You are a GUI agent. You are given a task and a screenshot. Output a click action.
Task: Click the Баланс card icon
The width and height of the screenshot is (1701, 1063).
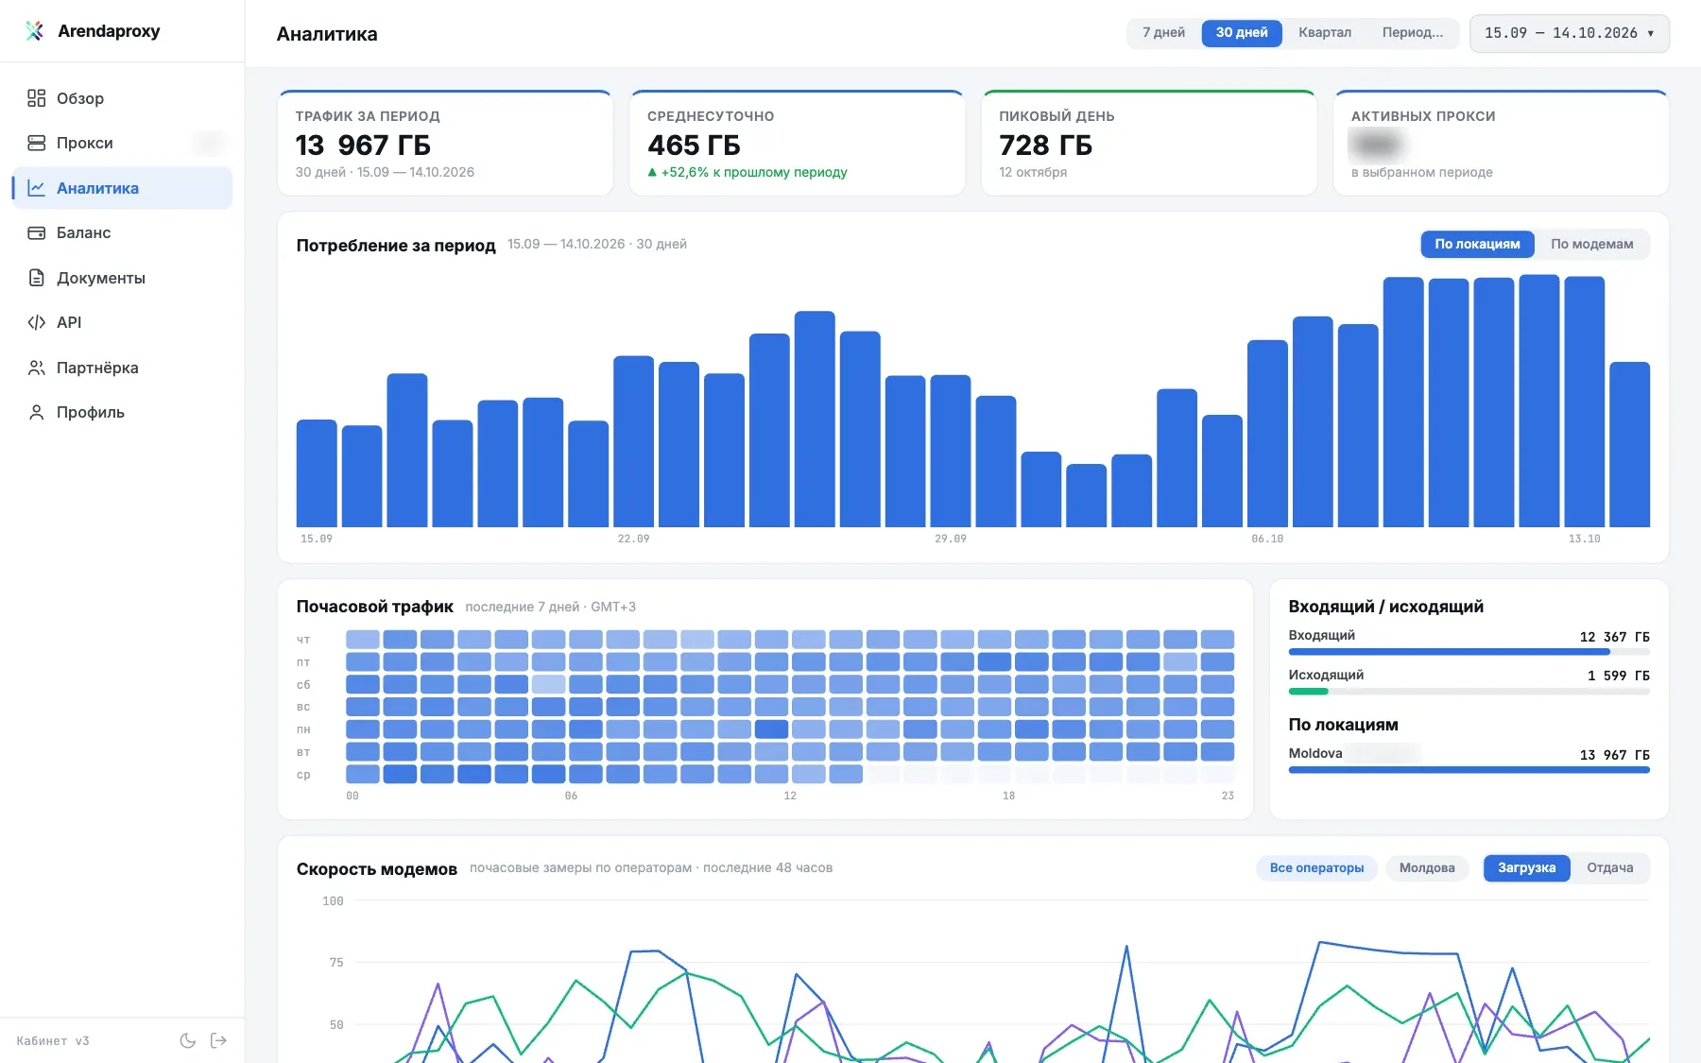click(x=37, y=232)
